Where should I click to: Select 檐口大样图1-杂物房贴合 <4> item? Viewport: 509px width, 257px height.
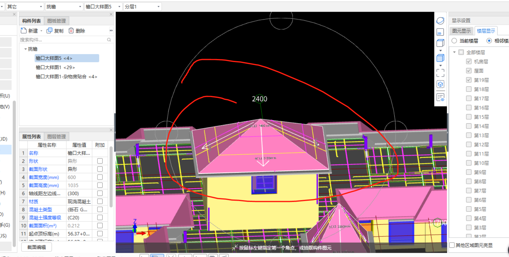click(66, 77)
